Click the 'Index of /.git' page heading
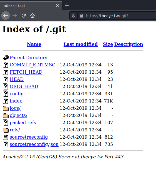The image size is (156, 170). click(x=34, y=29)
